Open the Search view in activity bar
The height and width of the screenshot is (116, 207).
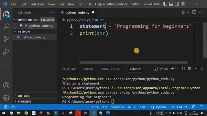6,26
